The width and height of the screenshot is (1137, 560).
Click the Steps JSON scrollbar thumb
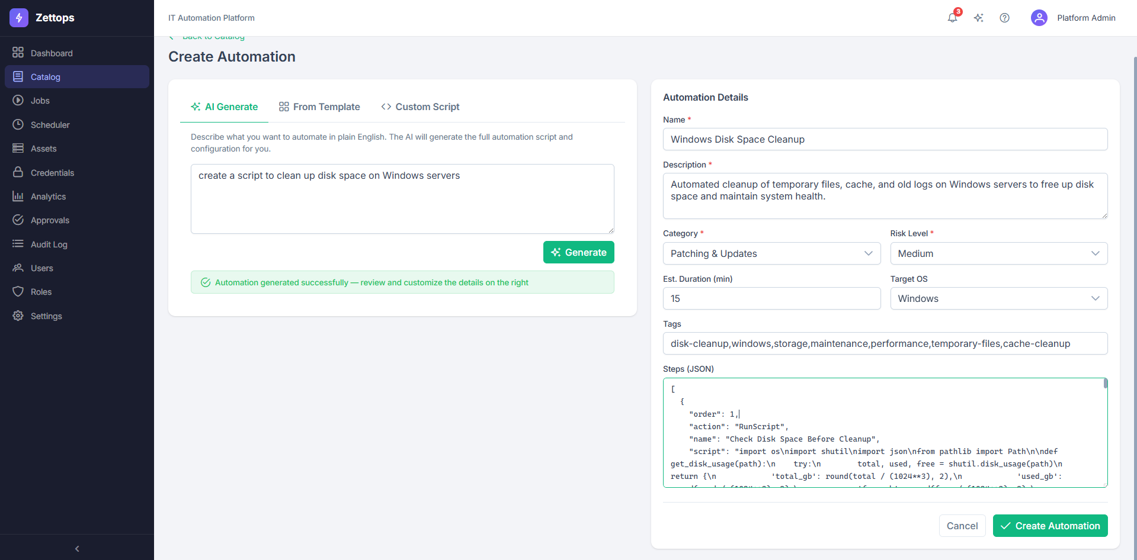[1106, 384]
